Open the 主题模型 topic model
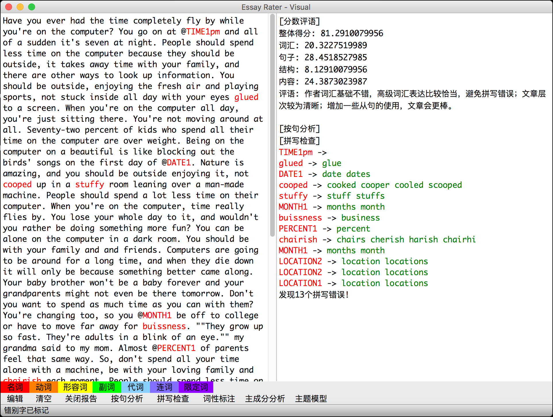 (x=311, y=399)
